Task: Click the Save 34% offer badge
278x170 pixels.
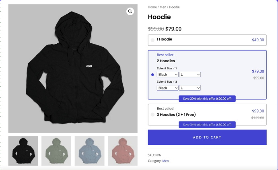Action: pyautogui.click(x=207, y=125)
